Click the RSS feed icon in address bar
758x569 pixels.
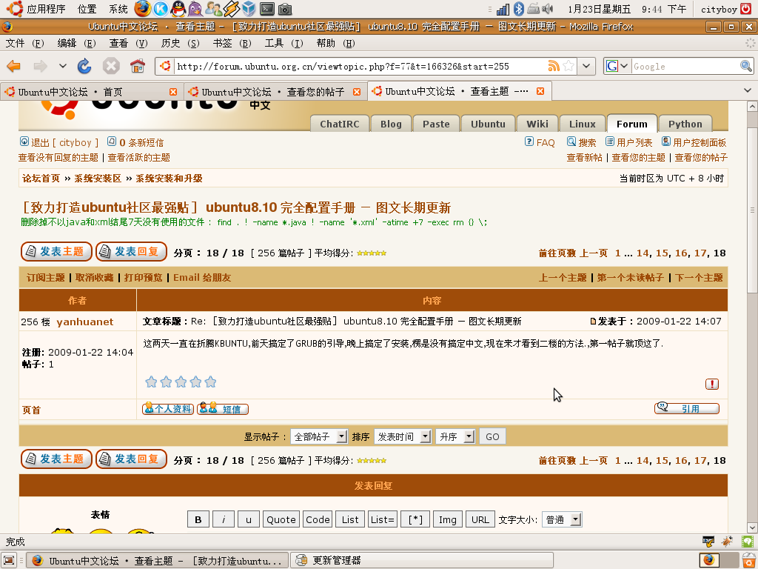point(554,66)
